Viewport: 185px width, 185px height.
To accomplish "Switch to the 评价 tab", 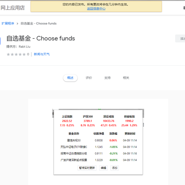I will click(89, 78).
